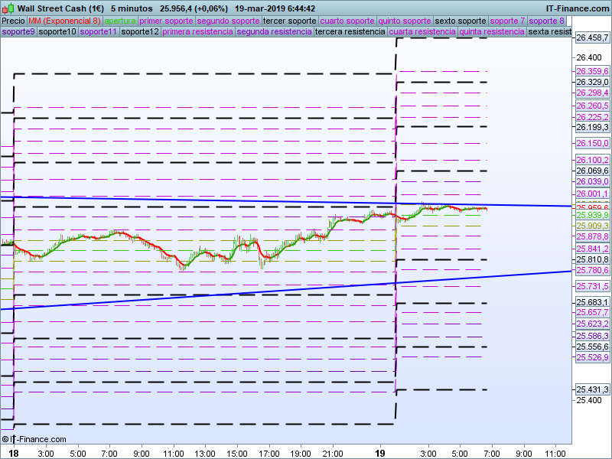
Task: Select the 26.150,0 magenta price label
Action: [x=592, y=143]
